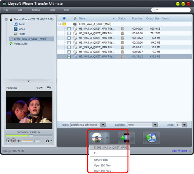Viewport: 194px width, 174px height.
Task: Click the export to iTunes icon
Action: pyautogui.click(x=151, y=138)
